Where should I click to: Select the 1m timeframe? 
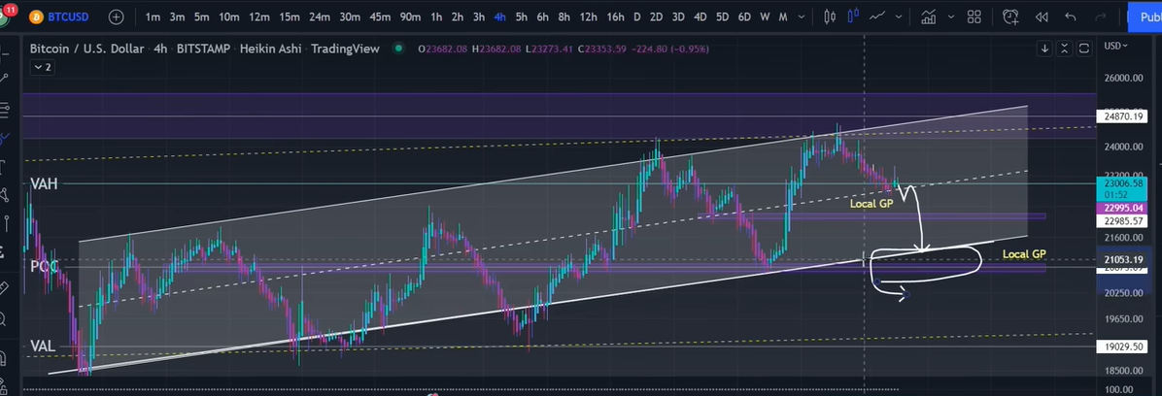click(154, 16)
